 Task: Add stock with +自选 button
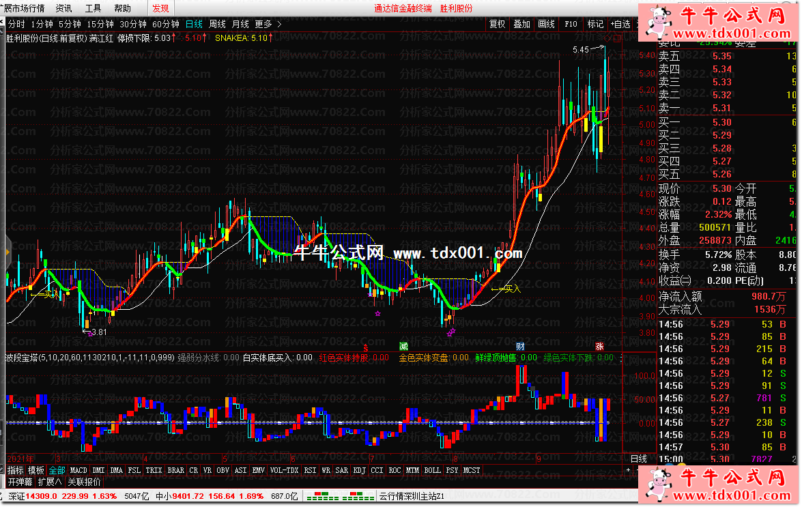click(x=620, y=24)
